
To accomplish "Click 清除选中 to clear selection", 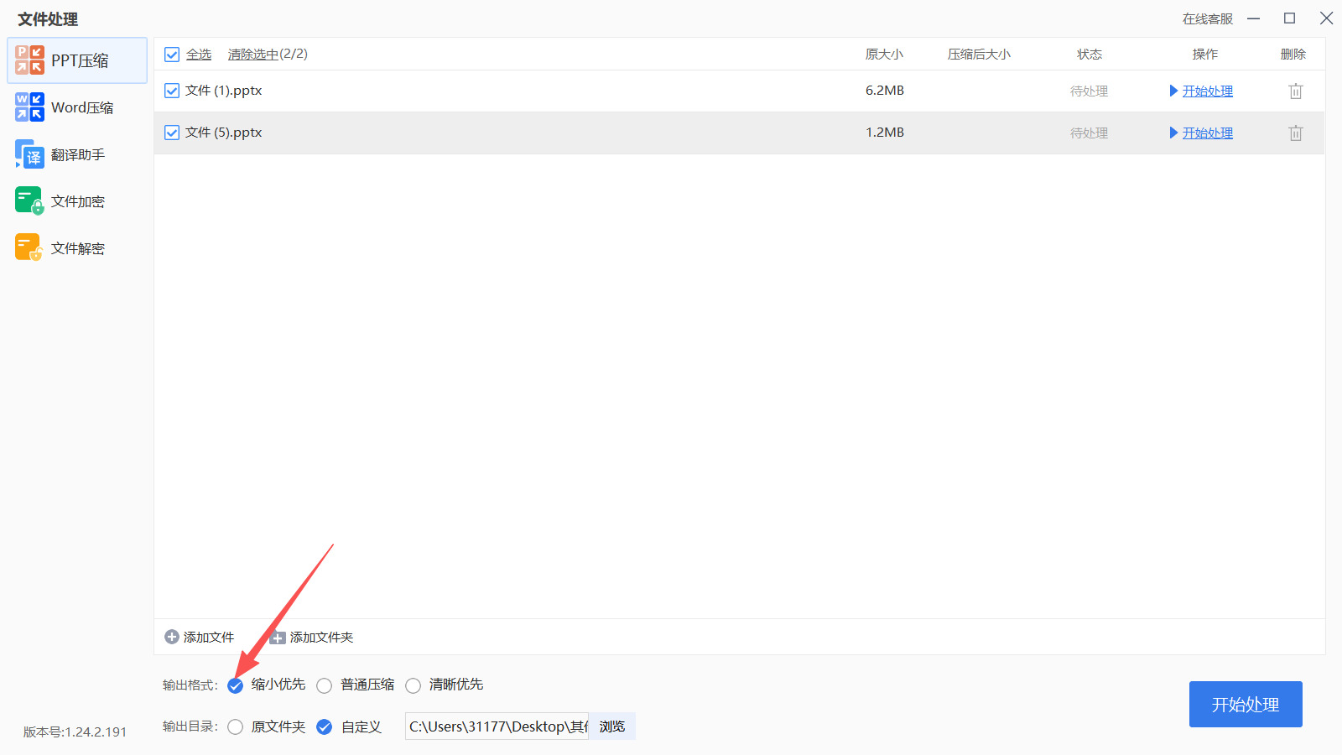I will point(253,55).
